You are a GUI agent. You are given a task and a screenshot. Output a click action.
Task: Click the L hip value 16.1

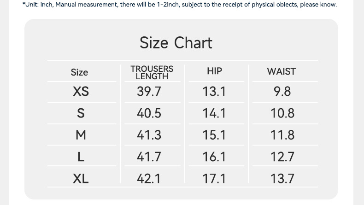[x=214, y=157]
